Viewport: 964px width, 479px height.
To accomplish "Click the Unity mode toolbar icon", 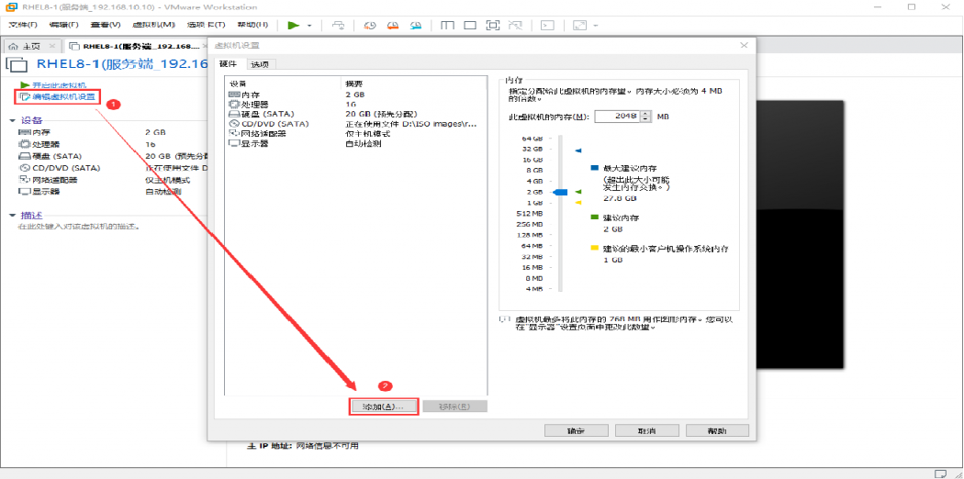I will [516, 25].
